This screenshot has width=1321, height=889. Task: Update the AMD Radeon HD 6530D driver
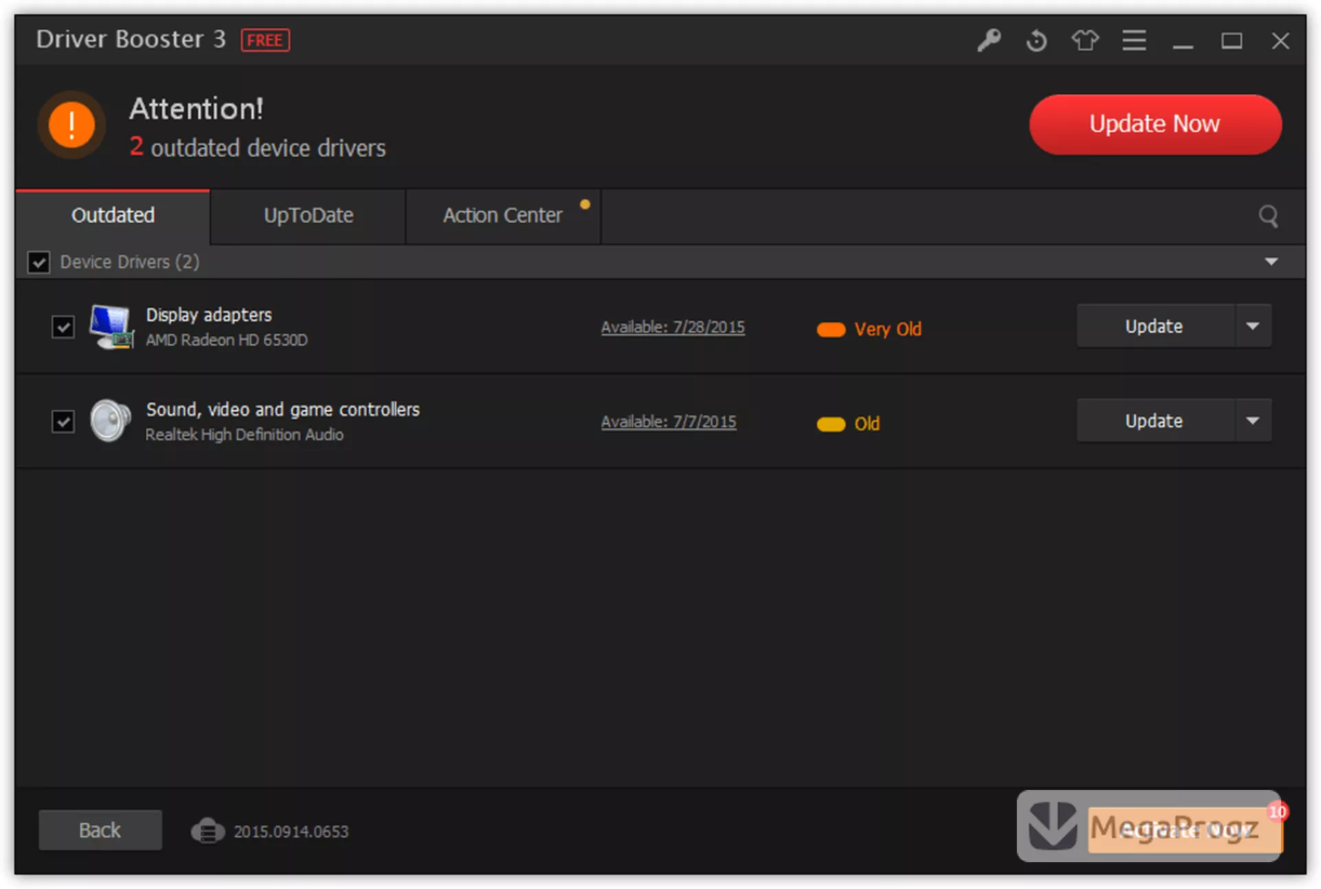1156,326
